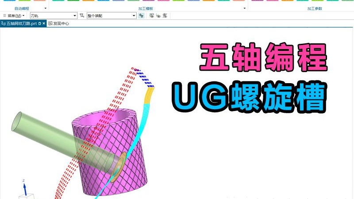
Task: Expand the 加工模板 group arrow
Action: point(245,8)
